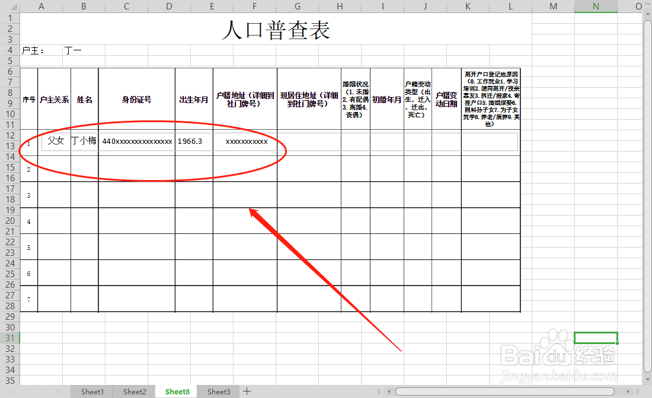Screen dimensions: 652x398
Task: Select the cell containing 丁小梅
Action: click(84, 141)
